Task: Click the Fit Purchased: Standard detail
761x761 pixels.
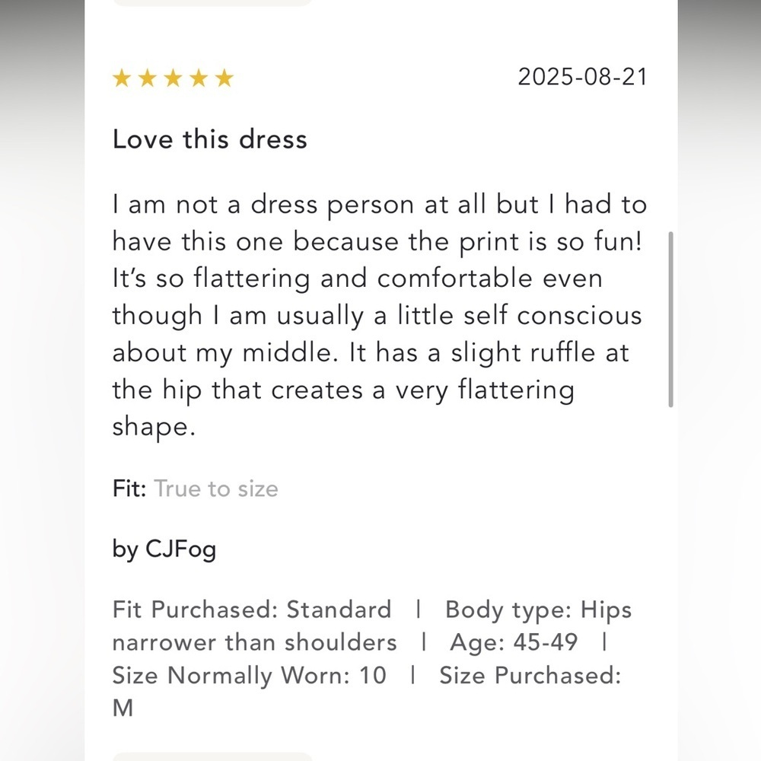Action: click(251, 610)
